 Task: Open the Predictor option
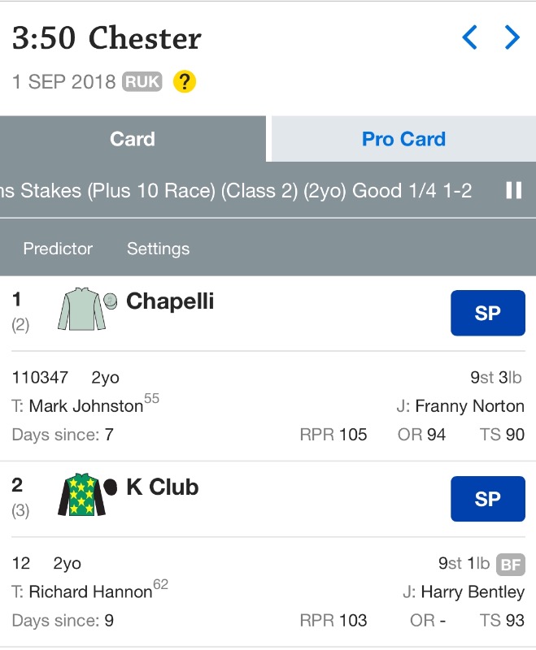click(58, 249)
